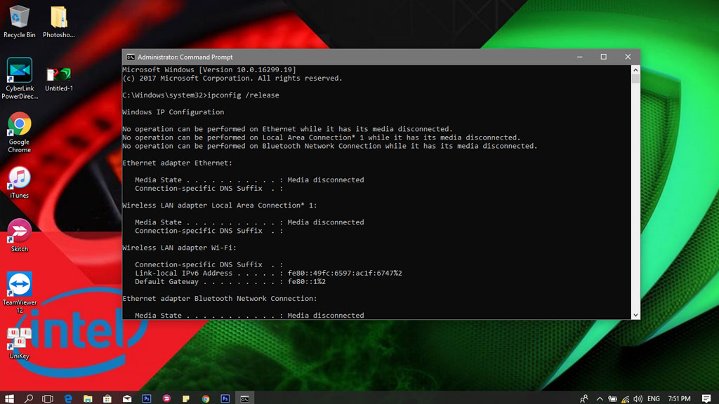Maximize the Command Prompt window
The image size is (719, 404).
(603, 57)
